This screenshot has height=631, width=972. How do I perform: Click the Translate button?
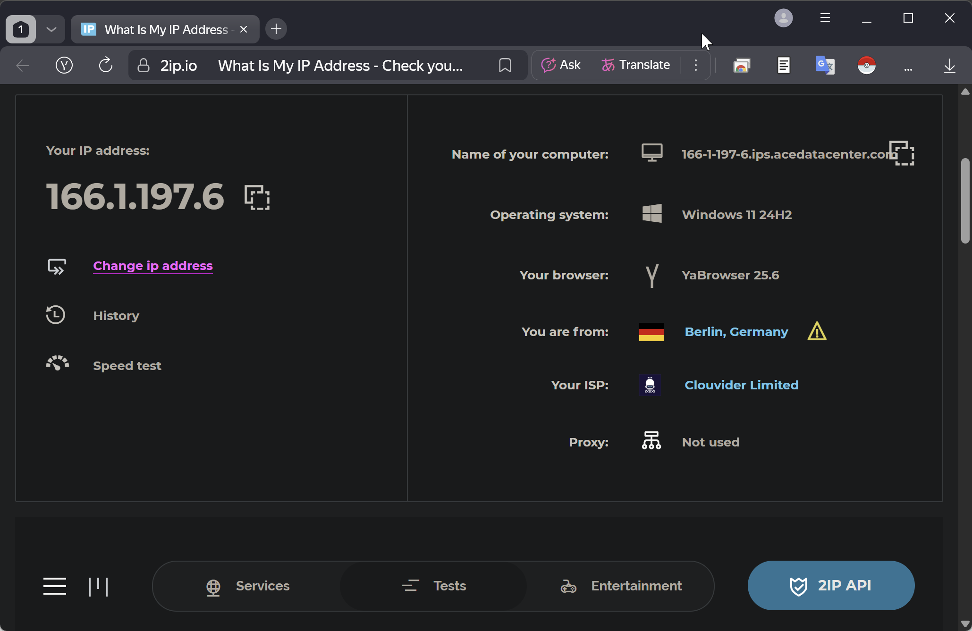[x=635, y=65]
